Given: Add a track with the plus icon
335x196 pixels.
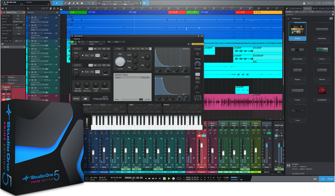Looking at the screenshot, I should 58,8.
